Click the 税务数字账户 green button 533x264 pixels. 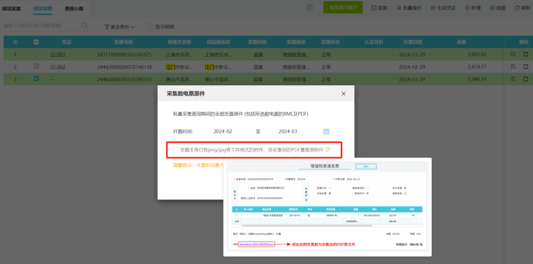click(x=343, y=7)
